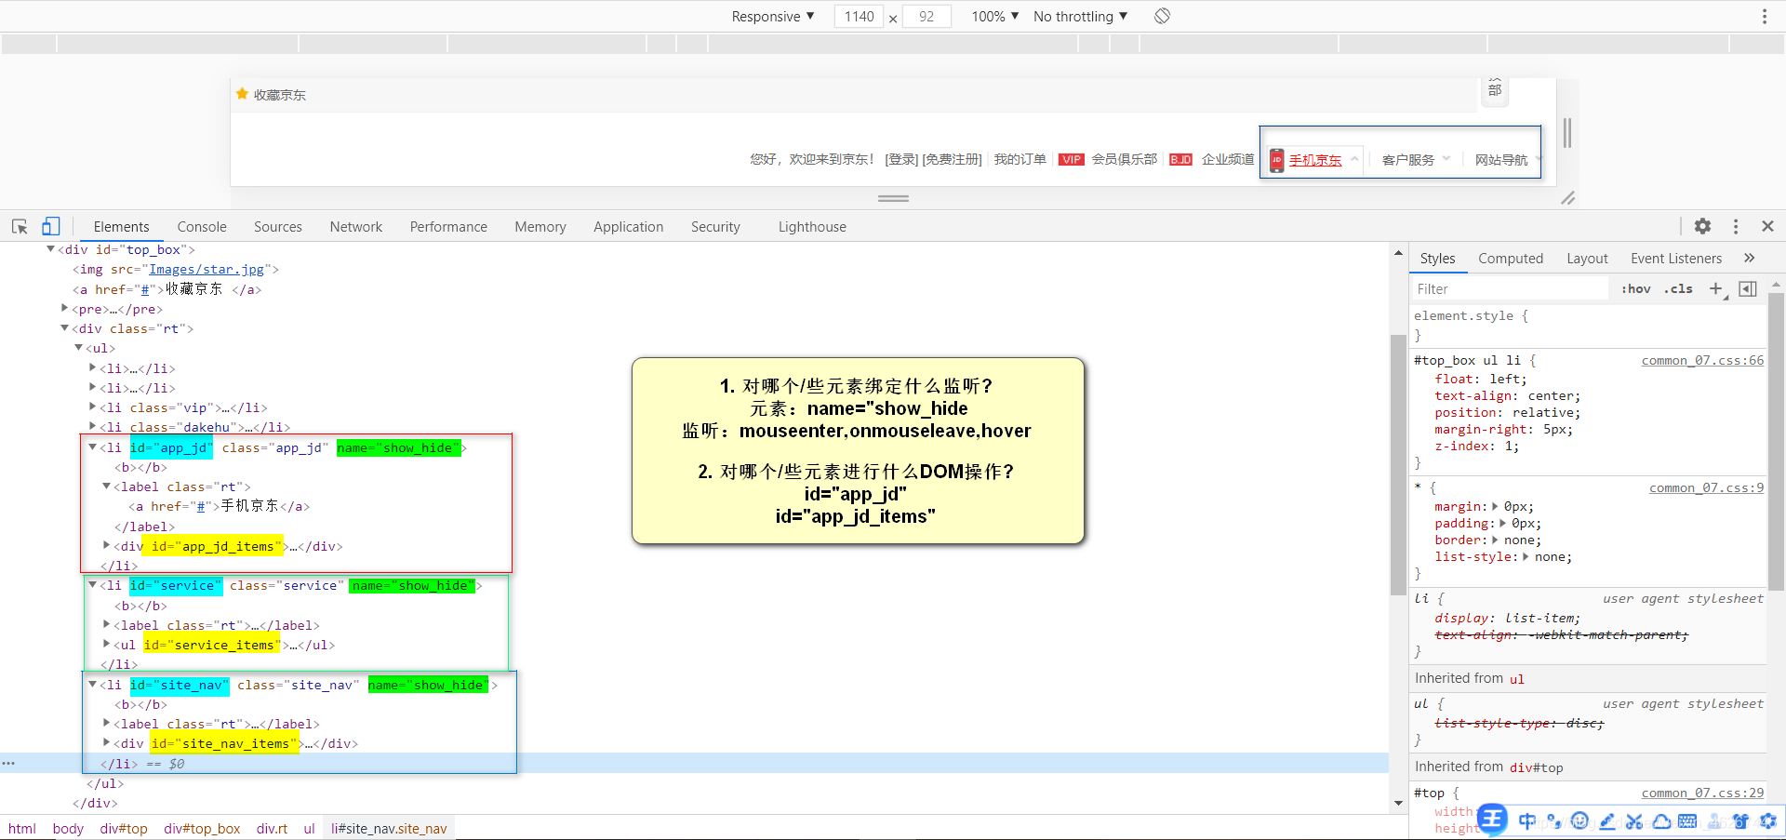Expand the pre element node
Viewport: 1786px width, 840px height.
65,308
